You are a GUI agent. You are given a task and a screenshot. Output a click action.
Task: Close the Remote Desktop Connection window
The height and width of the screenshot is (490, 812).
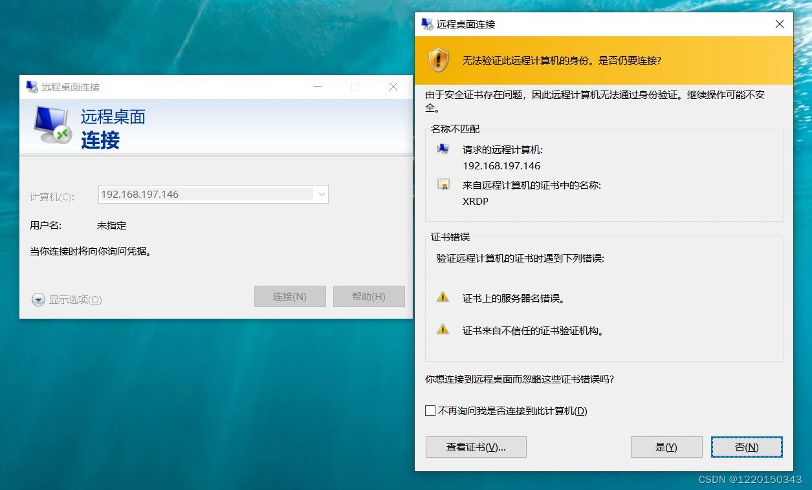(x=393, y=87)
